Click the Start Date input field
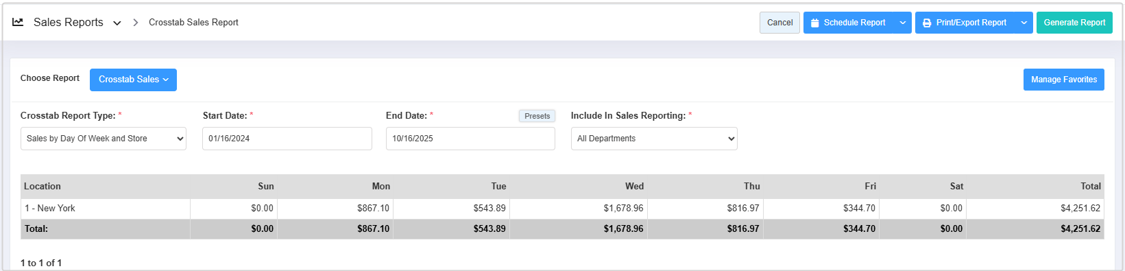Viewport: 1125px width, 271px height. pos(287,139)
